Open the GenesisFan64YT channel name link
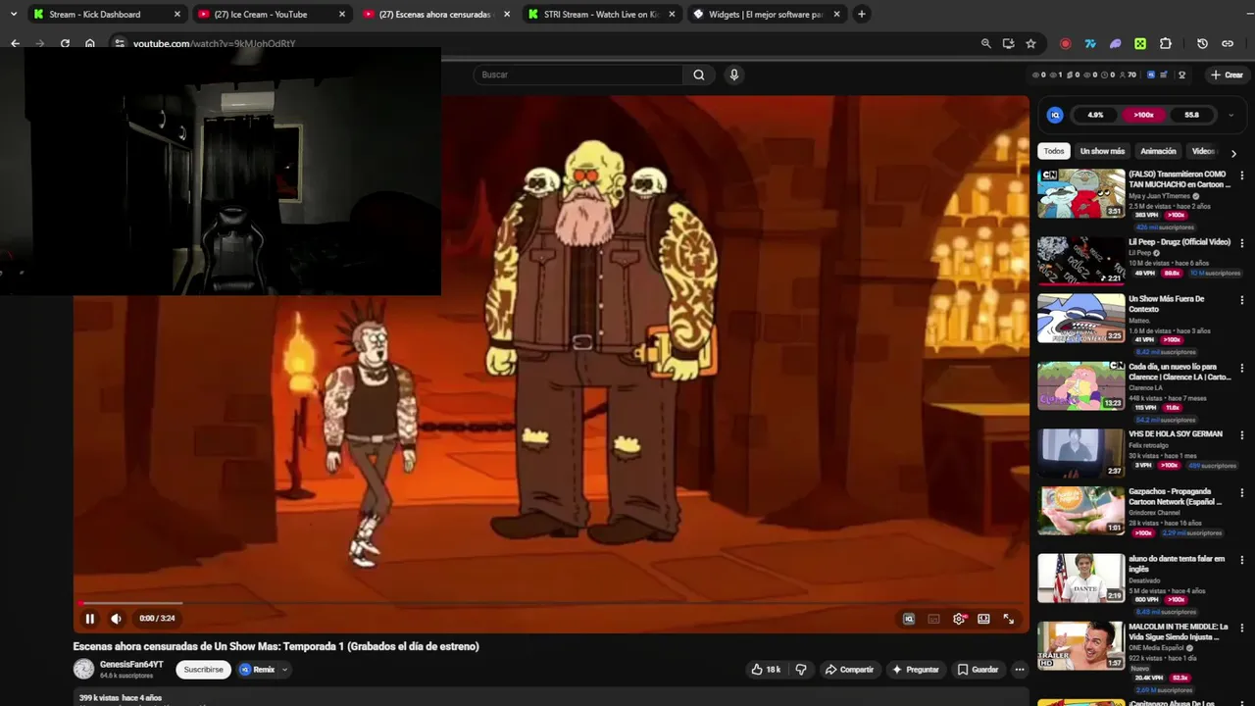 (x=131, y=665)
